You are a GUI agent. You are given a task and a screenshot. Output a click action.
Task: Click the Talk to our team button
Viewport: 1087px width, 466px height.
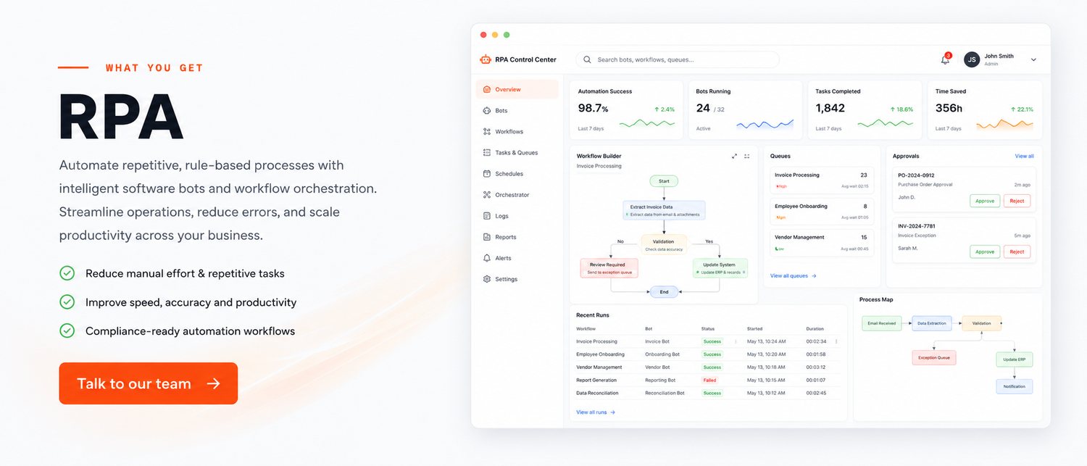pyautogui.click(x=149, y=383)
